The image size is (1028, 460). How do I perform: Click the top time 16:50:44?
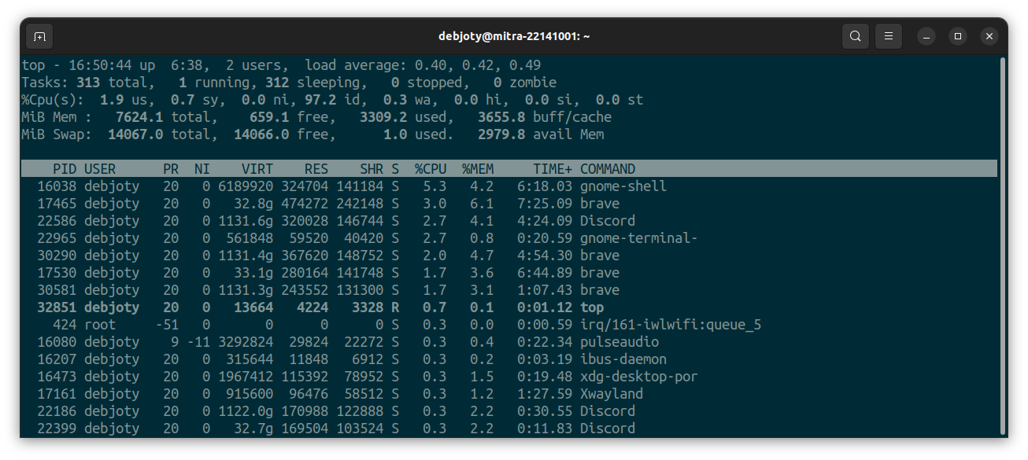[x=100, y=65]
